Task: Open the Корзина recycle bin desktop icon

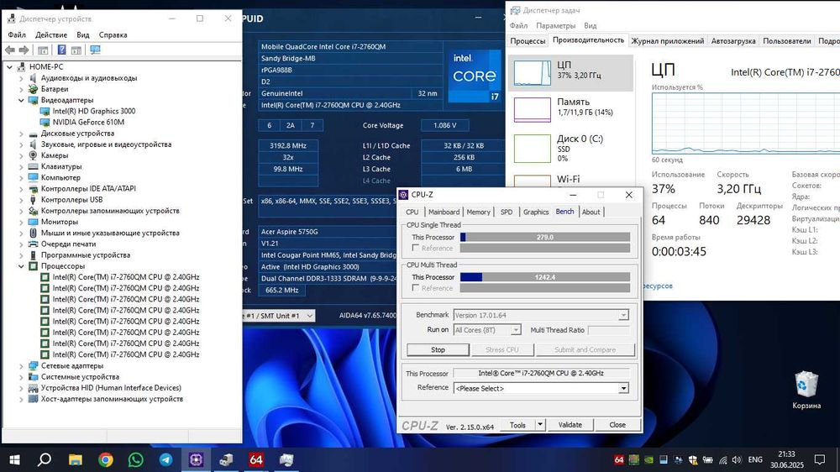Action: pyautogui.click(x=806, y=390)
